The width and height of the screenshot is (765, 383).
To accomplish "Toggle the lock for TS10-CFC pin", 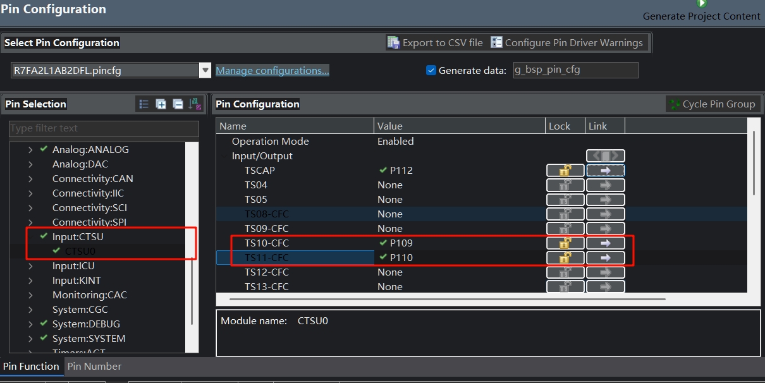I will tap(565, 243).
